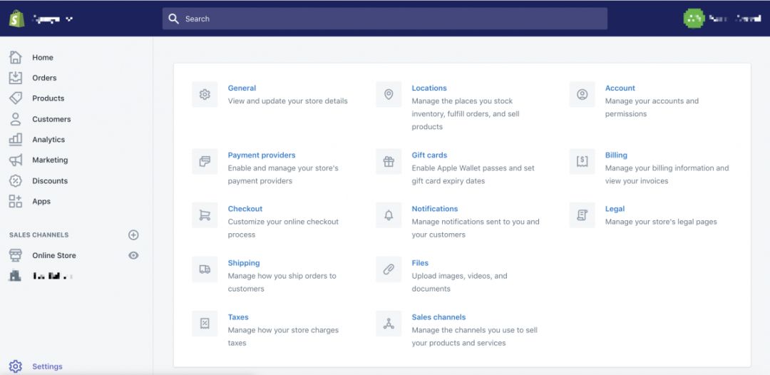Click the Files paperclip icon

click(389, 269)
